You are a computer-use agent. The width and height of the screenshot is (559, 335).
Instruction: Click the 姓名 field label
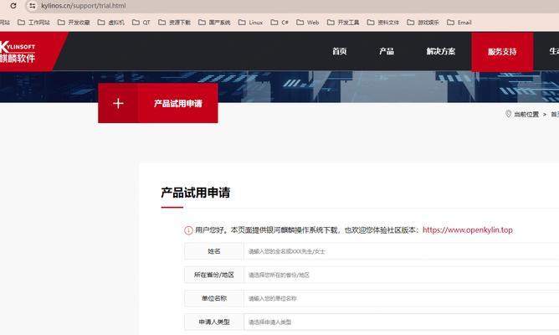point(214,251)
